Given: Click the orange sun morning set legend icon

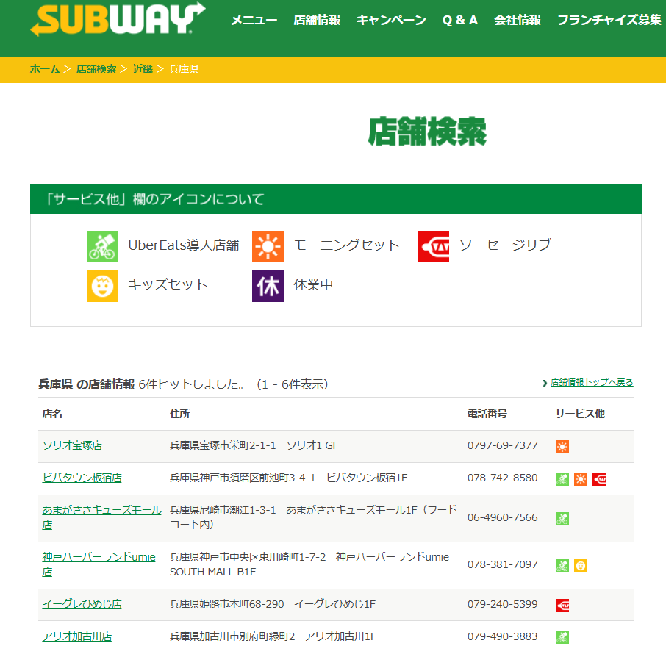Looking at the screenshot, I should (x=268, y=247).
